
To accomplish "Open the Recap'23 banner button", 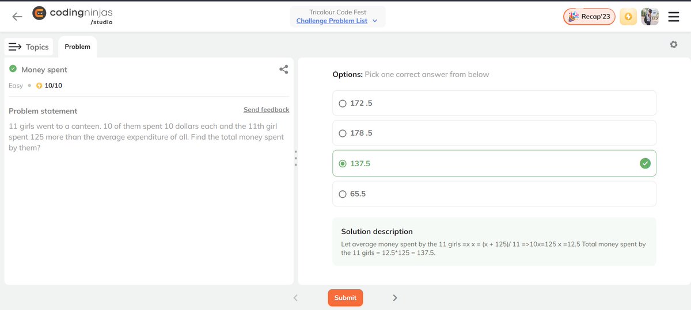I will coord(589,17).
